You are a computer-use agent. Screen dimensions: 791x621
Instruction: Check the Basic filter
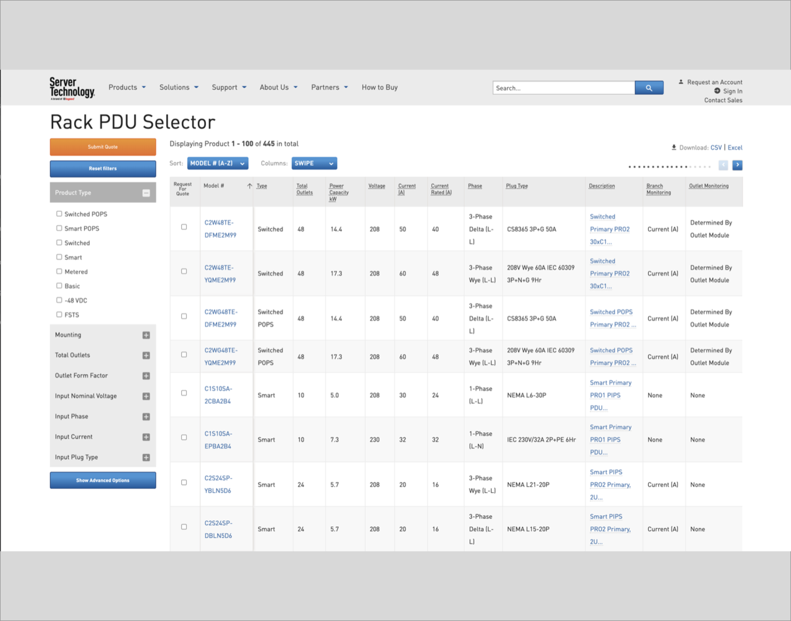(59, 286)
